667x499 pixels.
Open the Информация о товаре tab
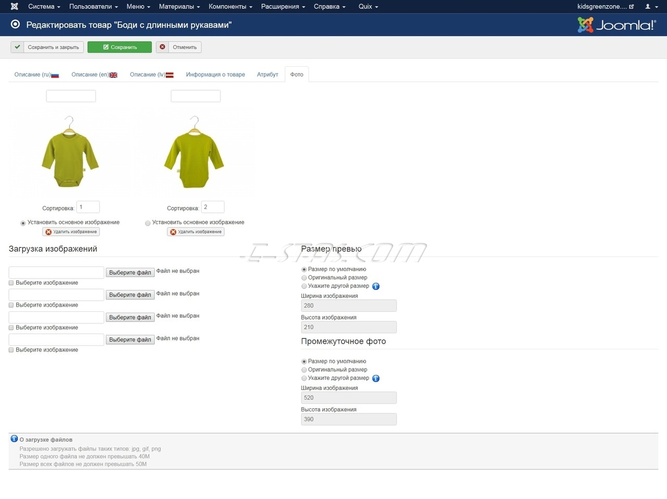coord(215,75)
